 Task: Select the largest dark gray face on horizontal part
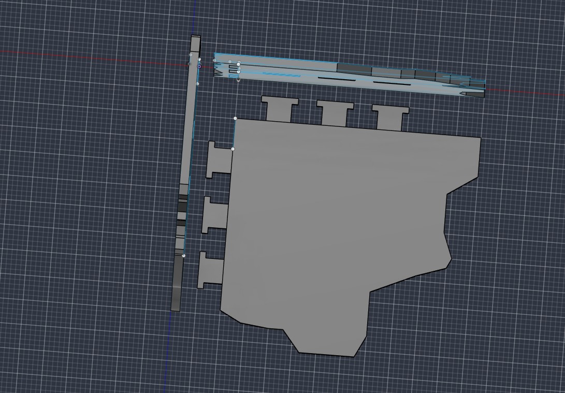[354, 68]
